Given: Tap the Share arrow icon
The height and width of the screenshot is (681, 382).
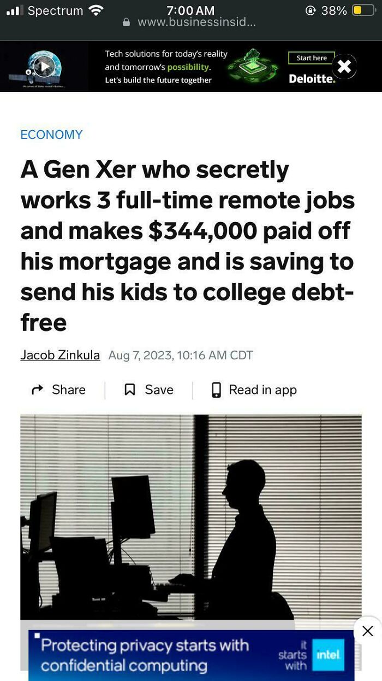Looking at the screenshot, I should click(37, 390).
